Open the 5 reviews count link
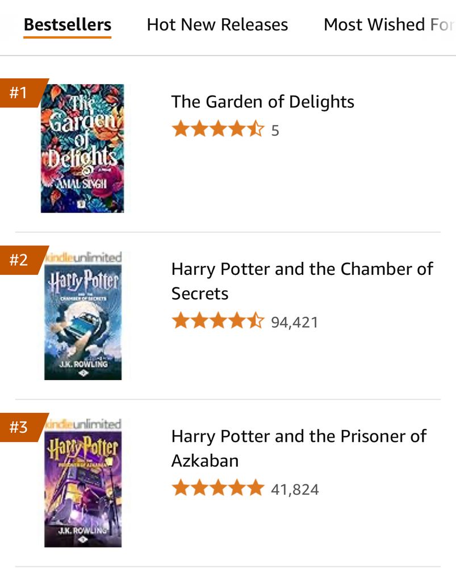This screenshot has height=568, width=456. 275,131
